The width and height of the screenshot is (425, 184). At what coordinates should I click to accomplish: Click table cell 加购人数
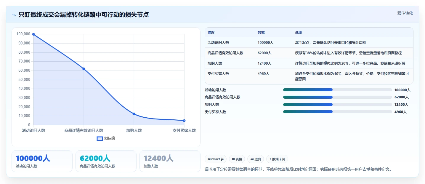[215, 63]
